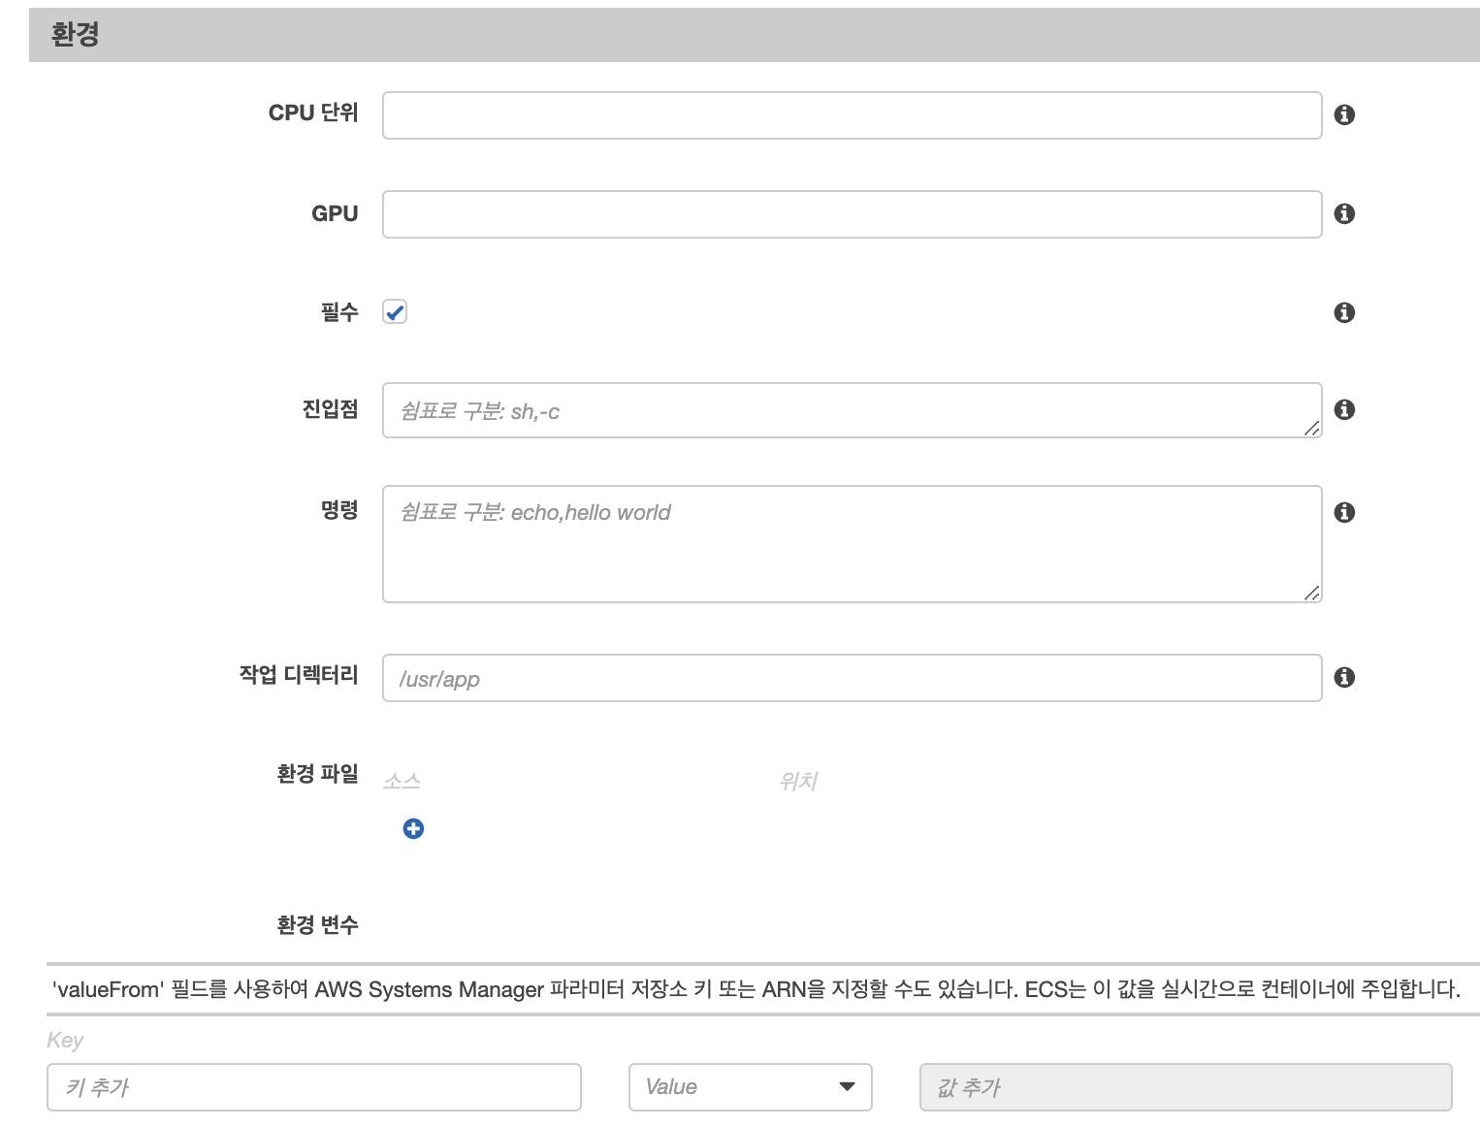Focus the CPU 단위 input field
This screenshot has width=1480, height=1127.
tap(853, 115)
